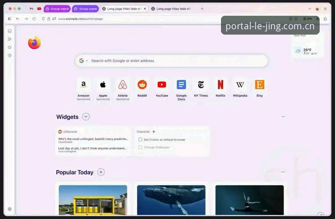Open the AI chatbot sidebar icon

point(10,39)
